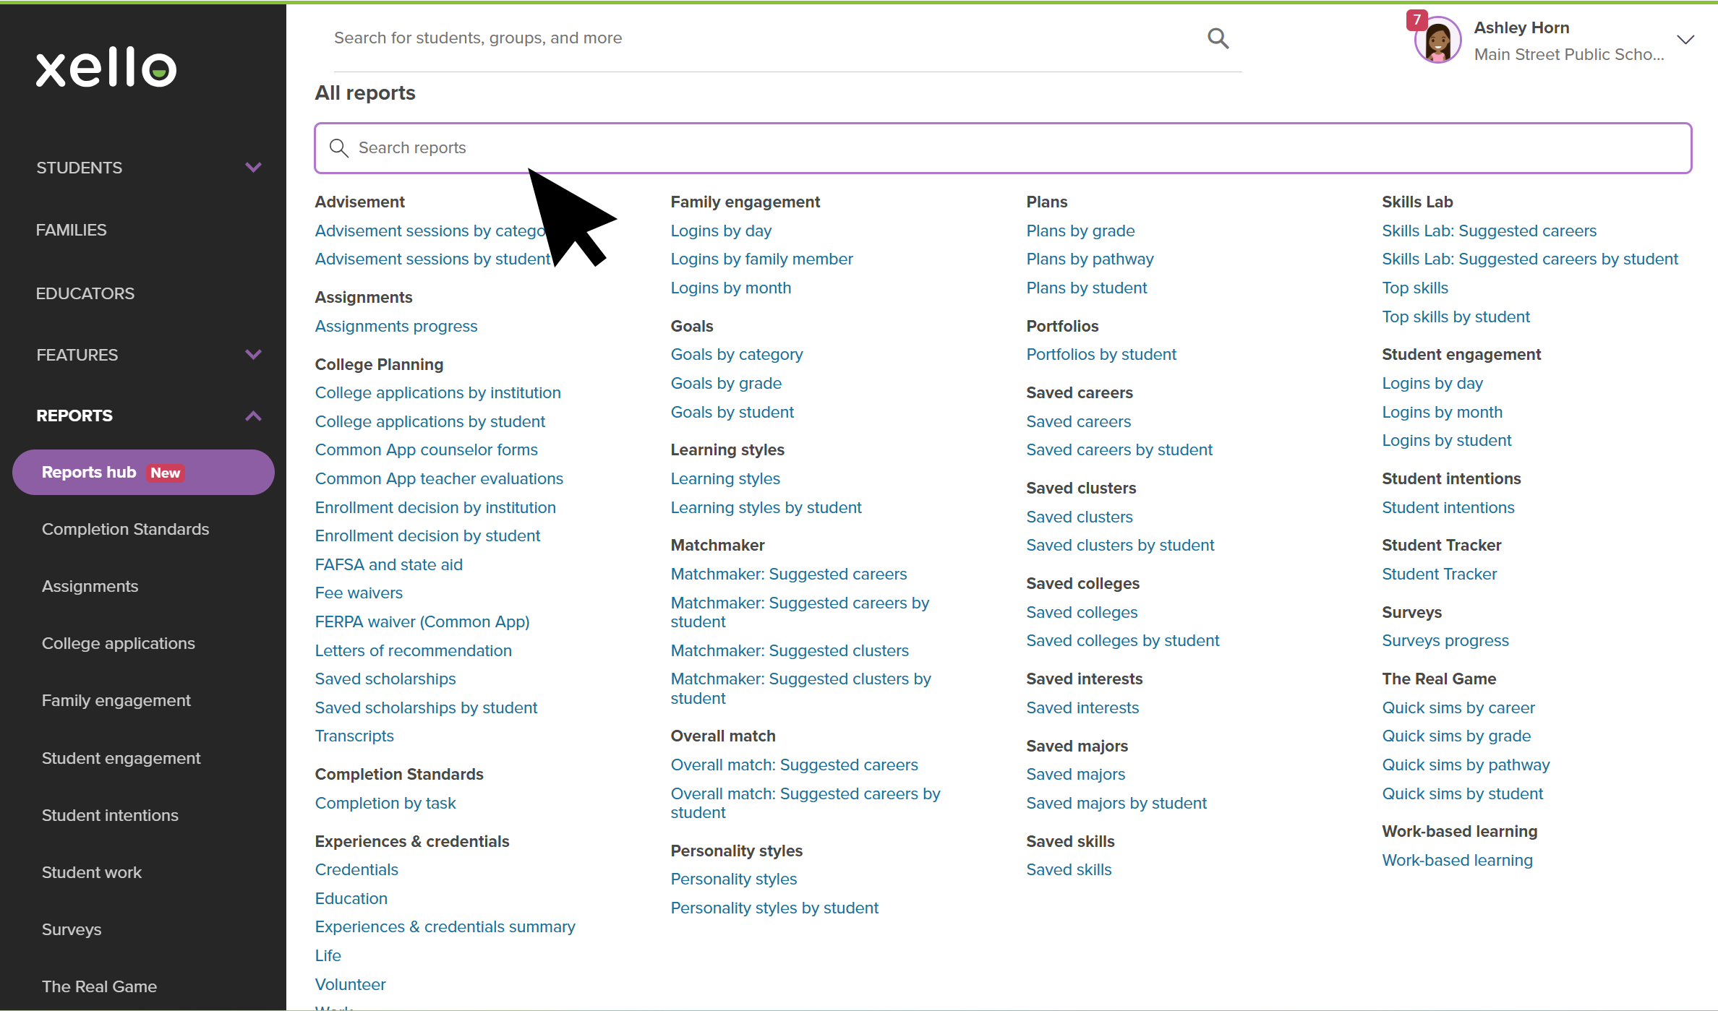Image resolution: width=1718 pixels, height=1011 pixels.
Task: Open Assignments progress report
Action: 396,326
